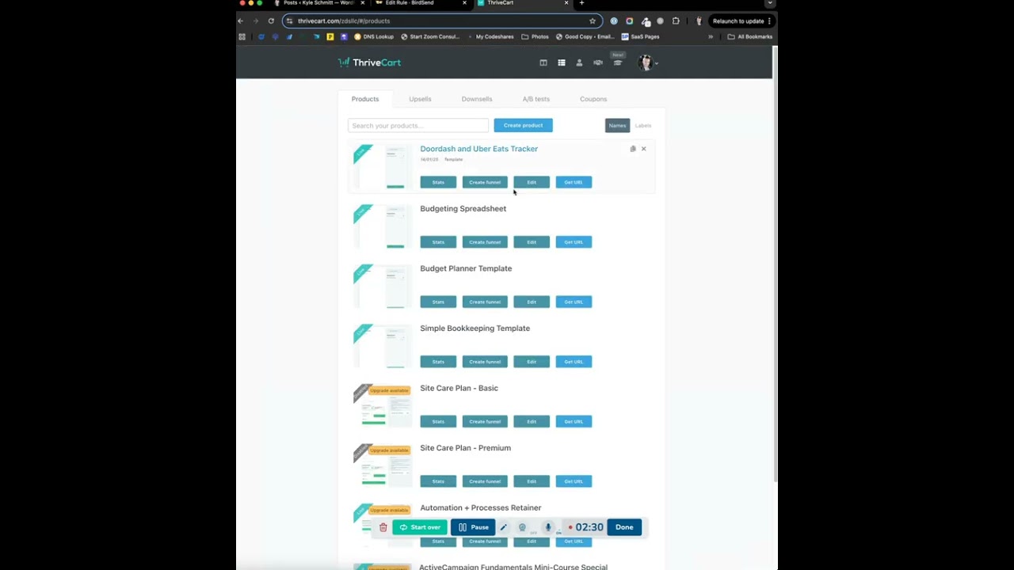Screen dimensions: 1014x570
Task: Go back in browser history
Action: click(241, 21)
